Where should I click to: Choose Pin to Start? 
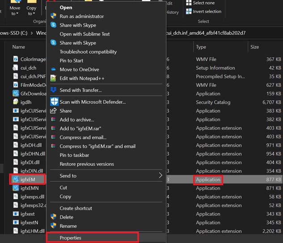[x=71, y=60]
